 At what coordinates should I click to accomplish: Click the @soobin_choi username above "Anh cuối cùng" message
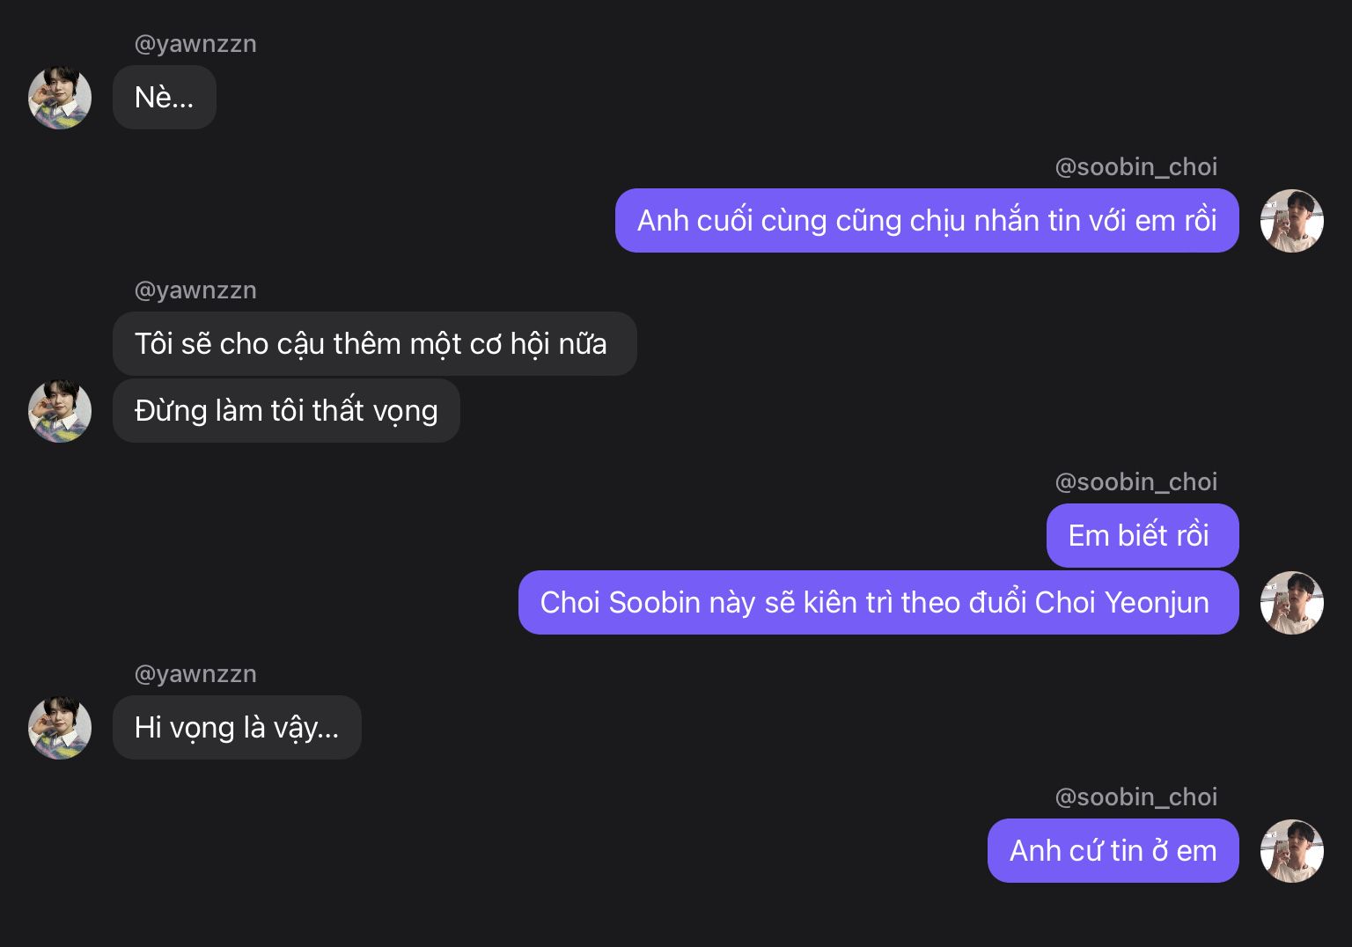pyautogui.click(x=1135, y=167)
